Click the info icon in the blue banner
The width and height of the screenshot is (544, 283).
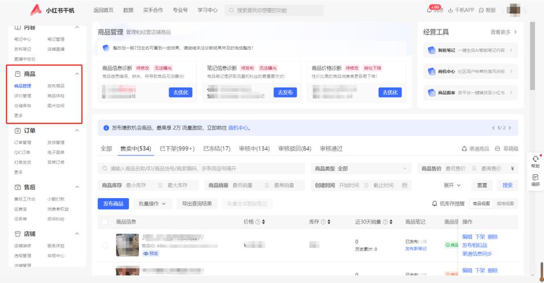[106, 128]
